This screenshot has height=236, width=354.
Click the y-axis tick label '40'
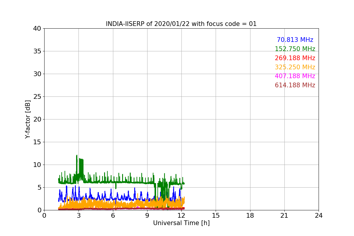[37, 29]
